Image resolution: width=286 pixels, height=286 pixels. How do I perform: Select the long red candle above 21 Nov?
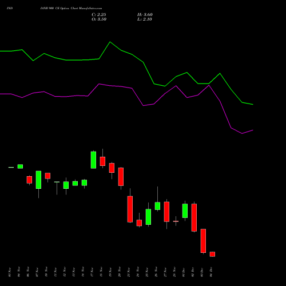130,209
